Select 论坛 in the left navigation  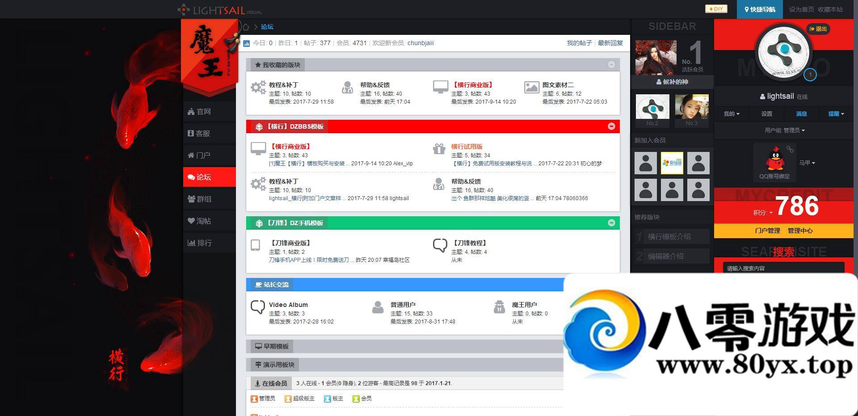[209, 177]
